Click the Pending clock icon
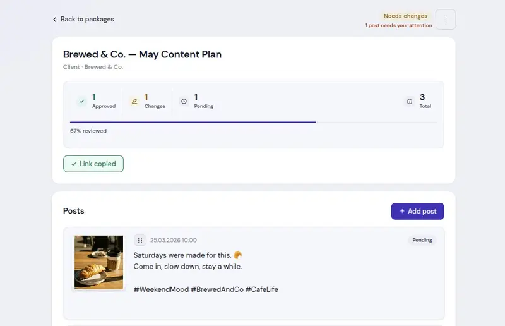This screenshot has height=326, width=505. click(184, 101)
